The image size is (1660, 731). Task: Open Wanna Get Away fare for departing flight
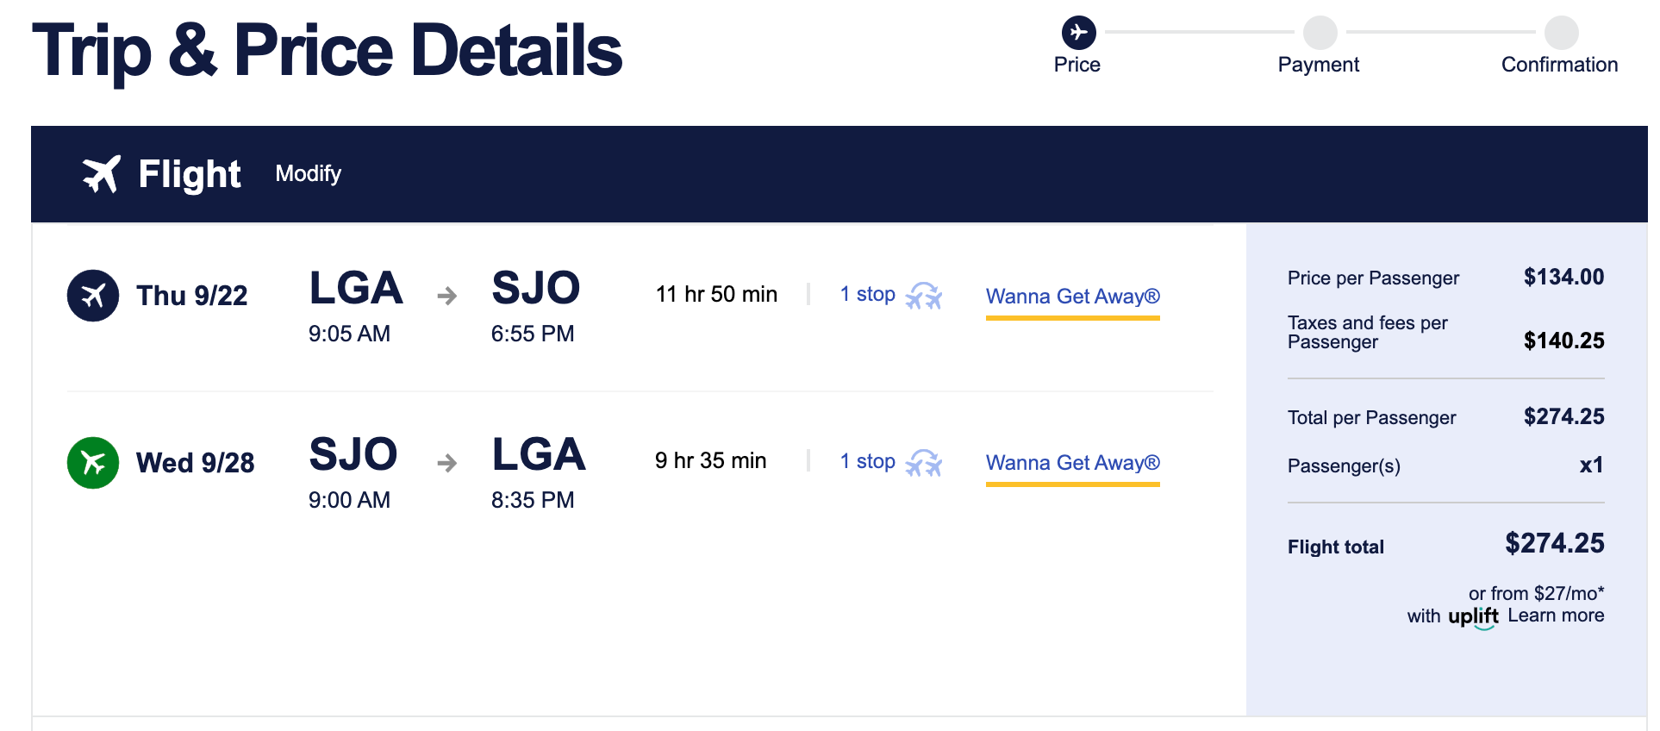[x=1072, y=297]
